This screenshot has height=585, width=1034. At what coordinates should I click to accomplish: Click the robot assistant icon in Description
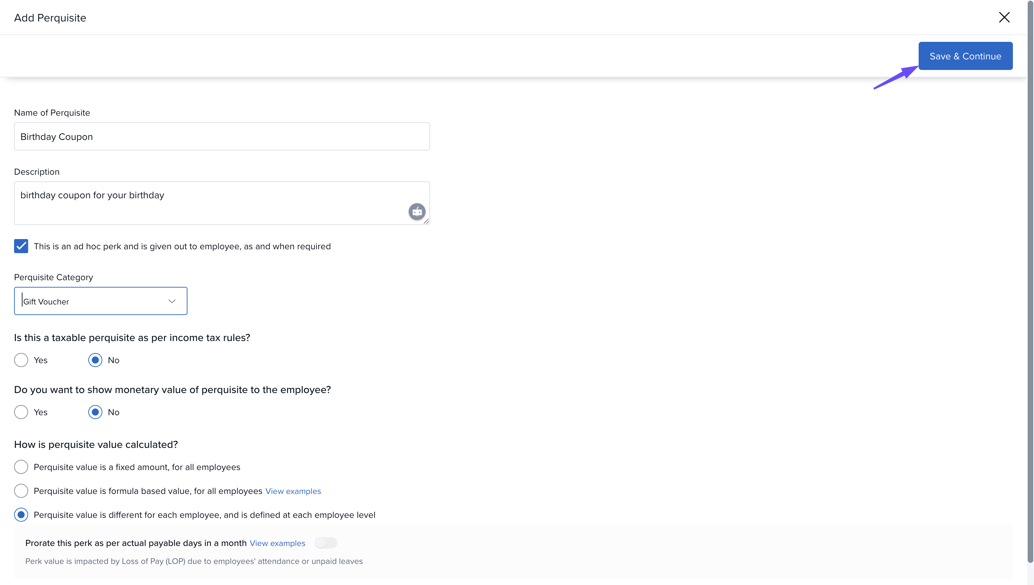pyautogui.click(x=417, y=211)
